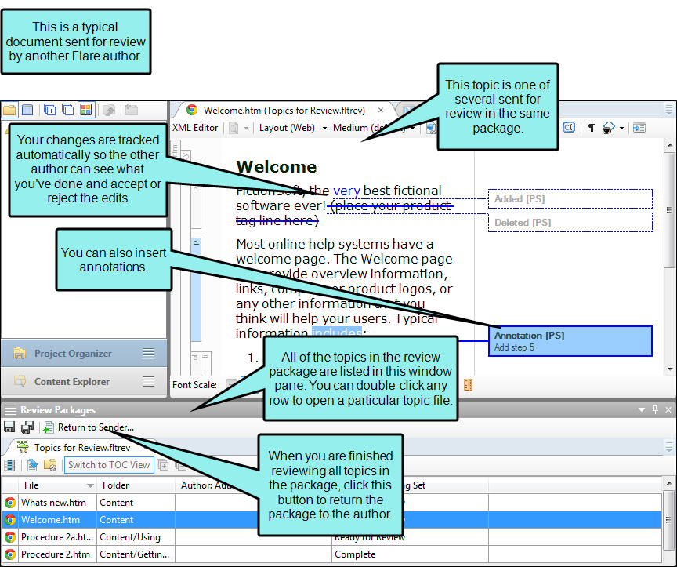The width and height of the screenshot is (677, 567).
Task: Close the Welcome.htm editor tab
Action: click(x=381, y=111)
